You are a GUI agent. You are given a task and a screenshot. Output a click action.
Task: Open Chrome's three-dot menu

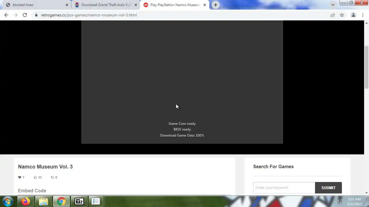point(363,15)
